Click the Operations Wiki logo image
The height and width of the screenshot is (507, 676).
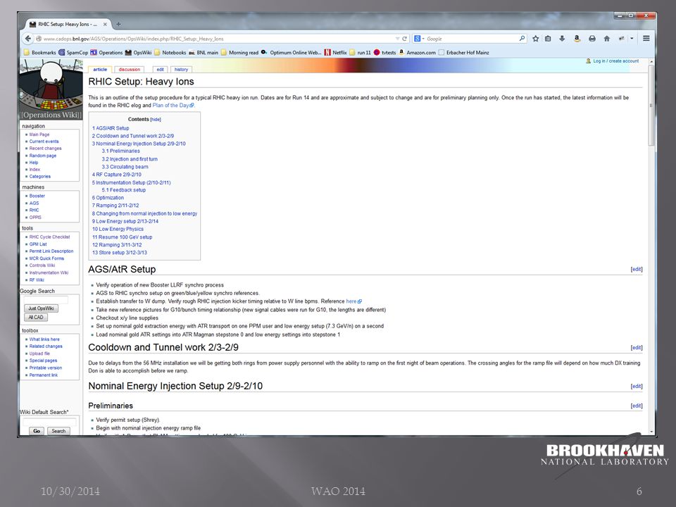51,89
